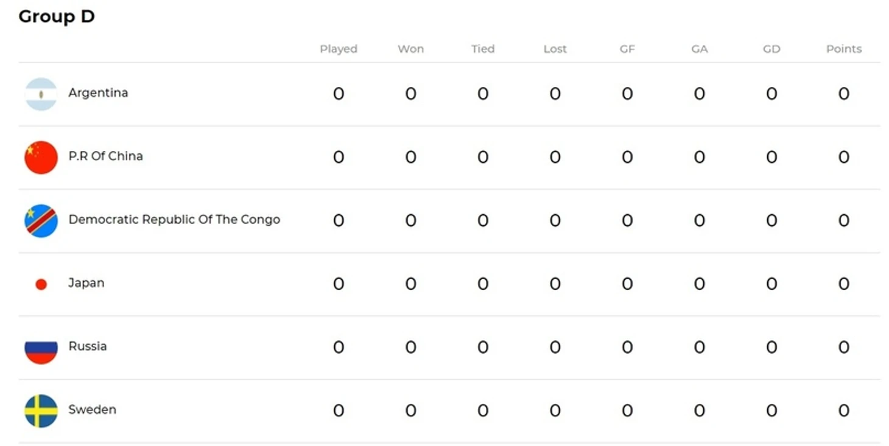Click the Lost column header

coord(555,49)
